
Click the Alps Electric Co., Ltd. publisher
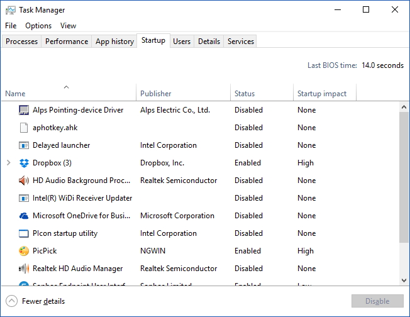(175, 110)
